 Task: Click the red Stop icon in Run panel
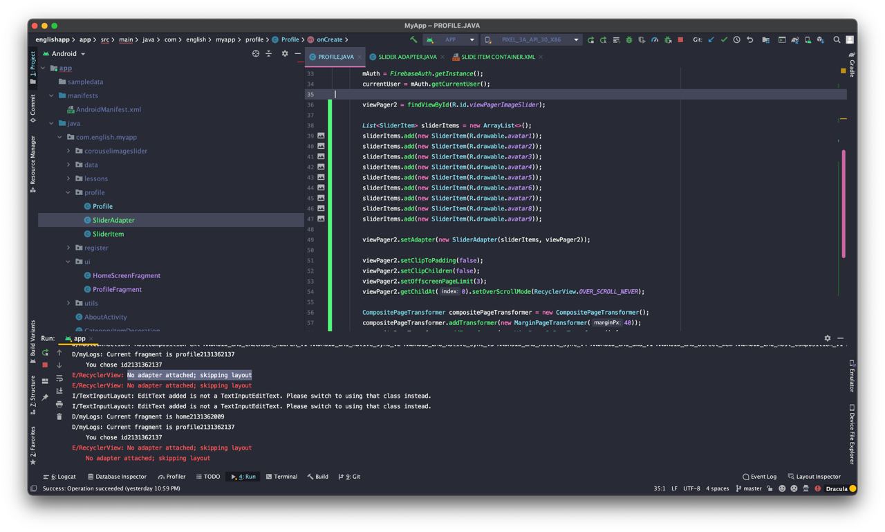coord(46,365)
